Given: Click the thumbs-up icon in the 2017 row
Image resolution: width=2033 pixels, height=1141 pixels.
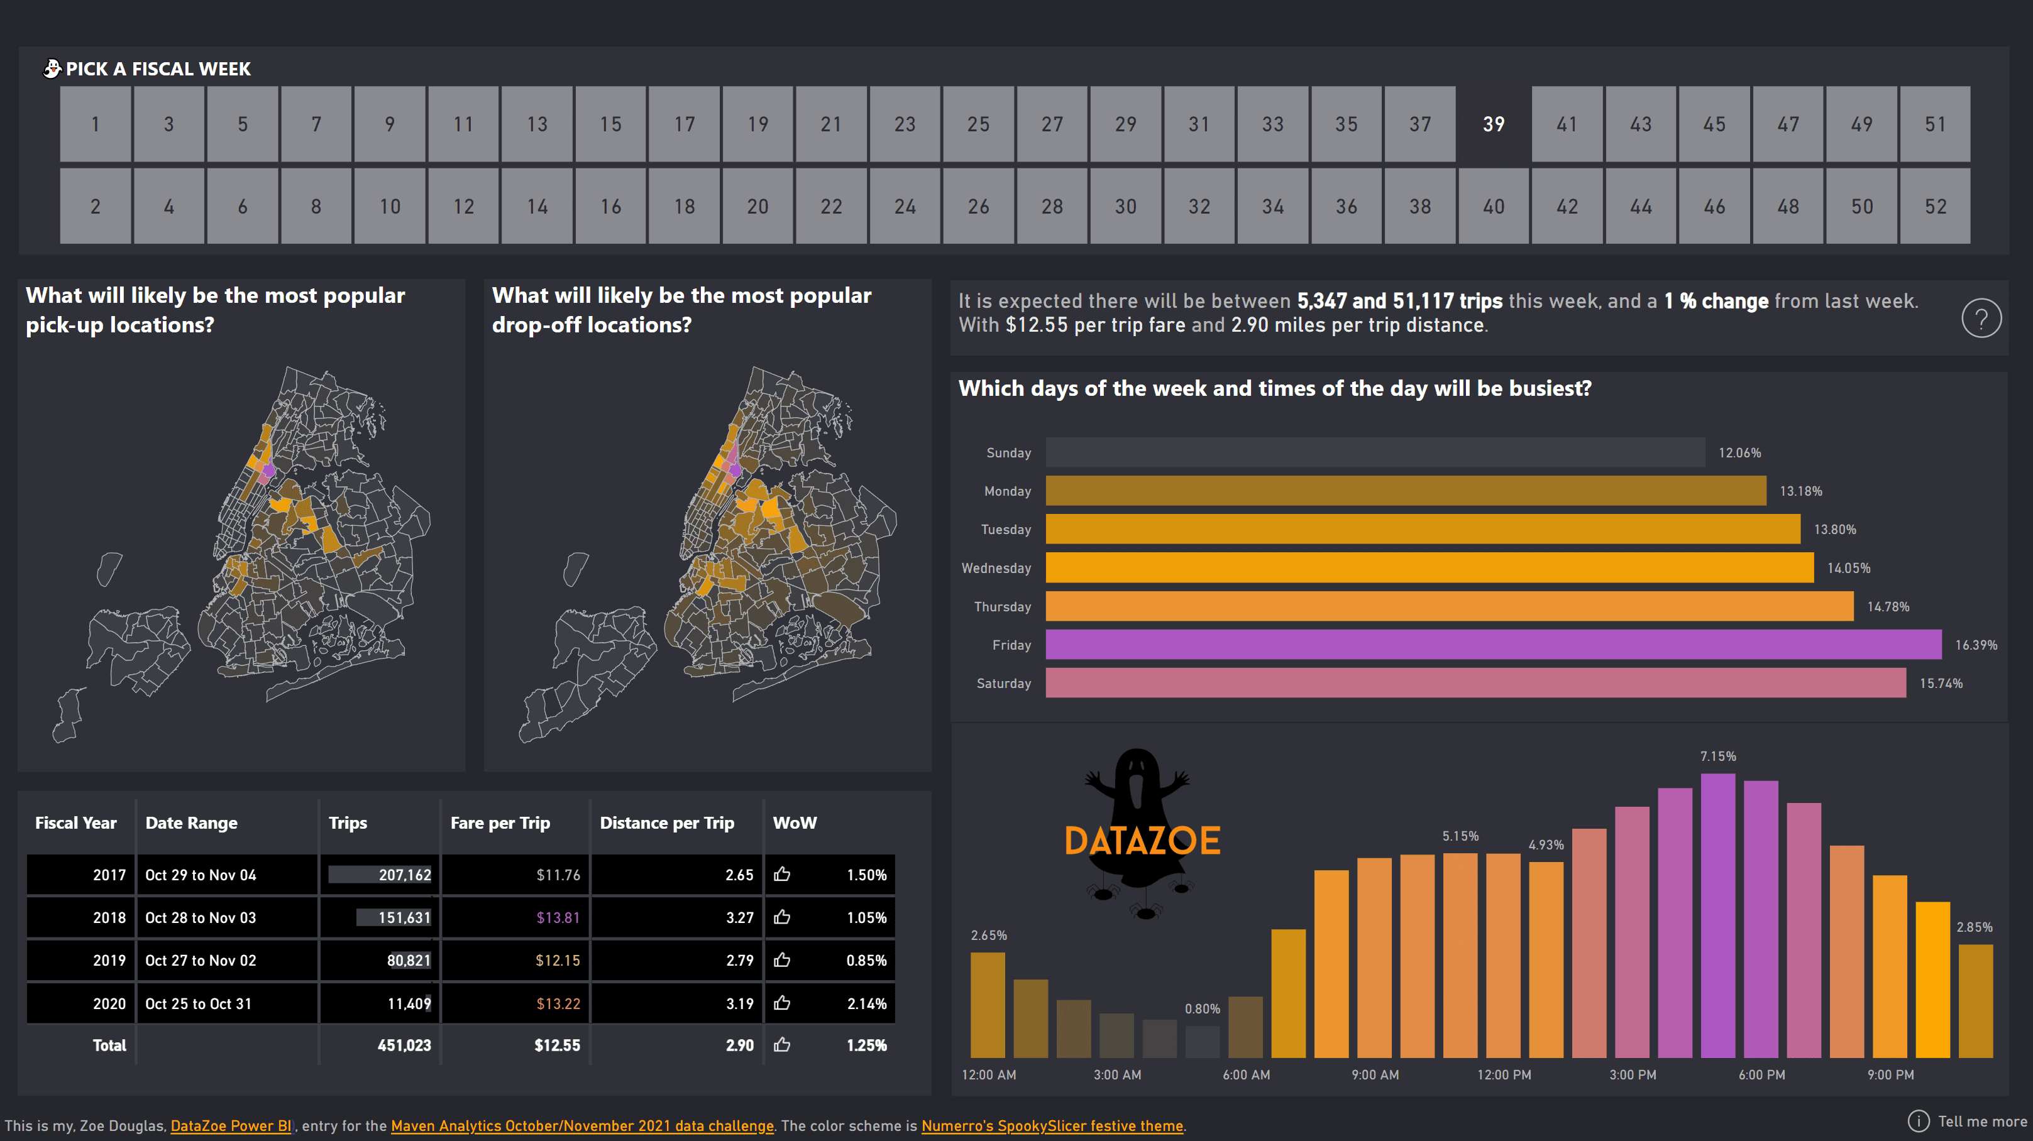Looking at the screenshot, I should [x=781, y=874].
